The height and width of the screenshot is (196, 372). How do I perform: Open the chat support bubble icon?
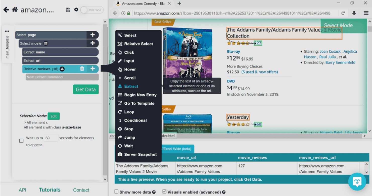click(357, 182)
